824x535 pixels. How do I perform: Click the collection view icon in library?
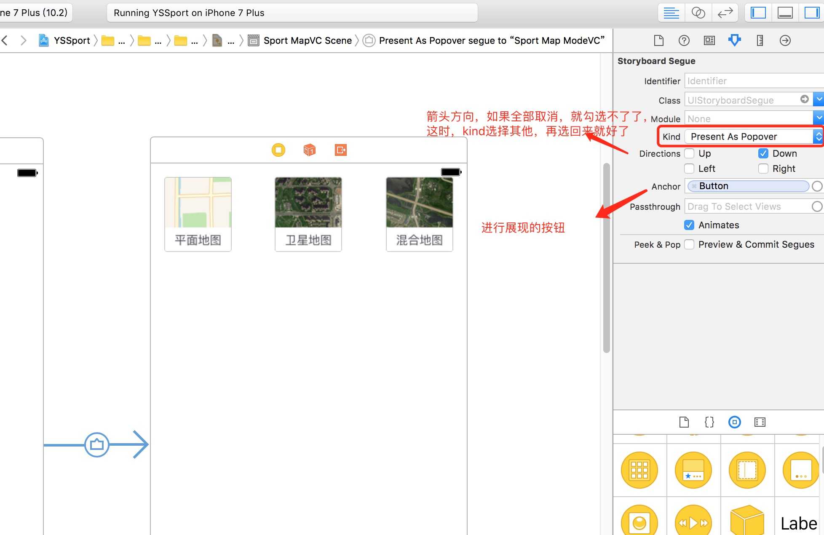pyautogui.click(x=639, y=471)
